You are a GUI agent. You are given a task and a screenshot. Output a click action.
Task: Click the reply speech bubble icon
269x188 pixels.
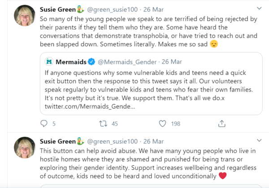44,123
